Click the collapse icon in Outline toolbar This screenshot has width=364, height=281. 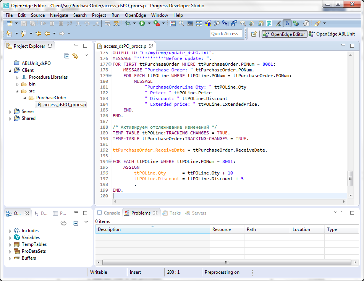76,223
